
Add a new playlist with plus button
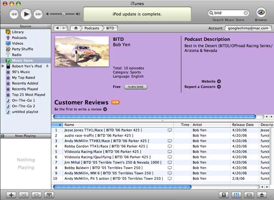pyautogui.click(x=11, y=195)
